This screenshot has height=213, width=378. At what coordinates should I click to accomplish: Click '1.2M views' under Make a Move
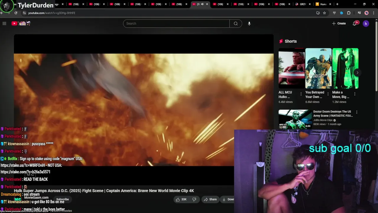coord(339,102)
